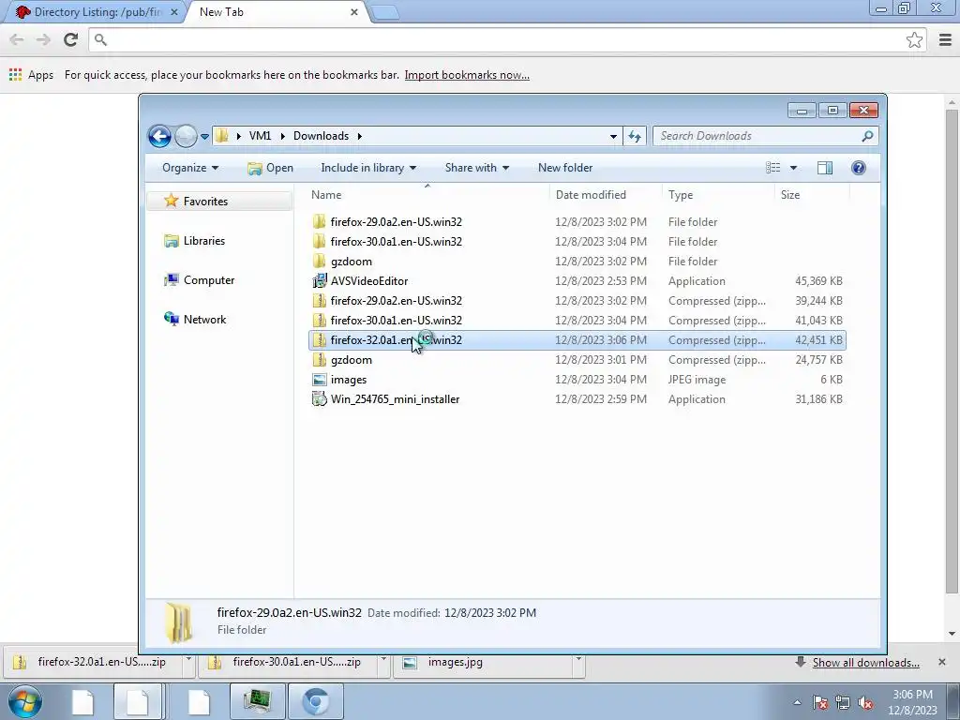Click the firefox-29.0a2.en-US.win32 zip archive icon
960x720 pixels.
point(319,301)
